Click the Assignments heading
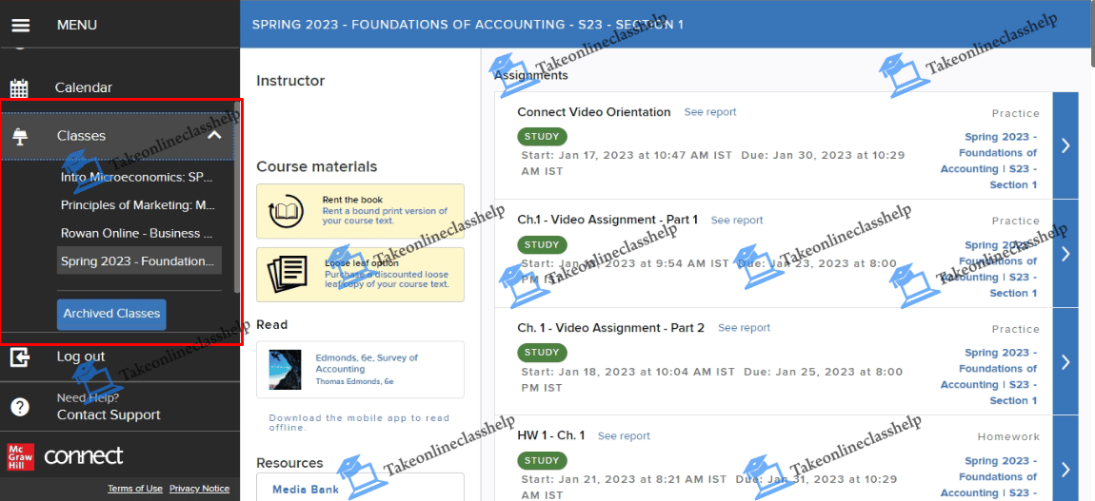 point(530,75)
